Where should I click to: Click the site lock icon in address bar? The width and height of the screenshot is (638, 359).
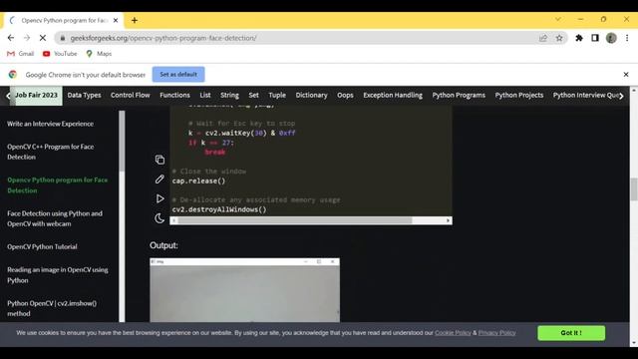tap(62, 38)
